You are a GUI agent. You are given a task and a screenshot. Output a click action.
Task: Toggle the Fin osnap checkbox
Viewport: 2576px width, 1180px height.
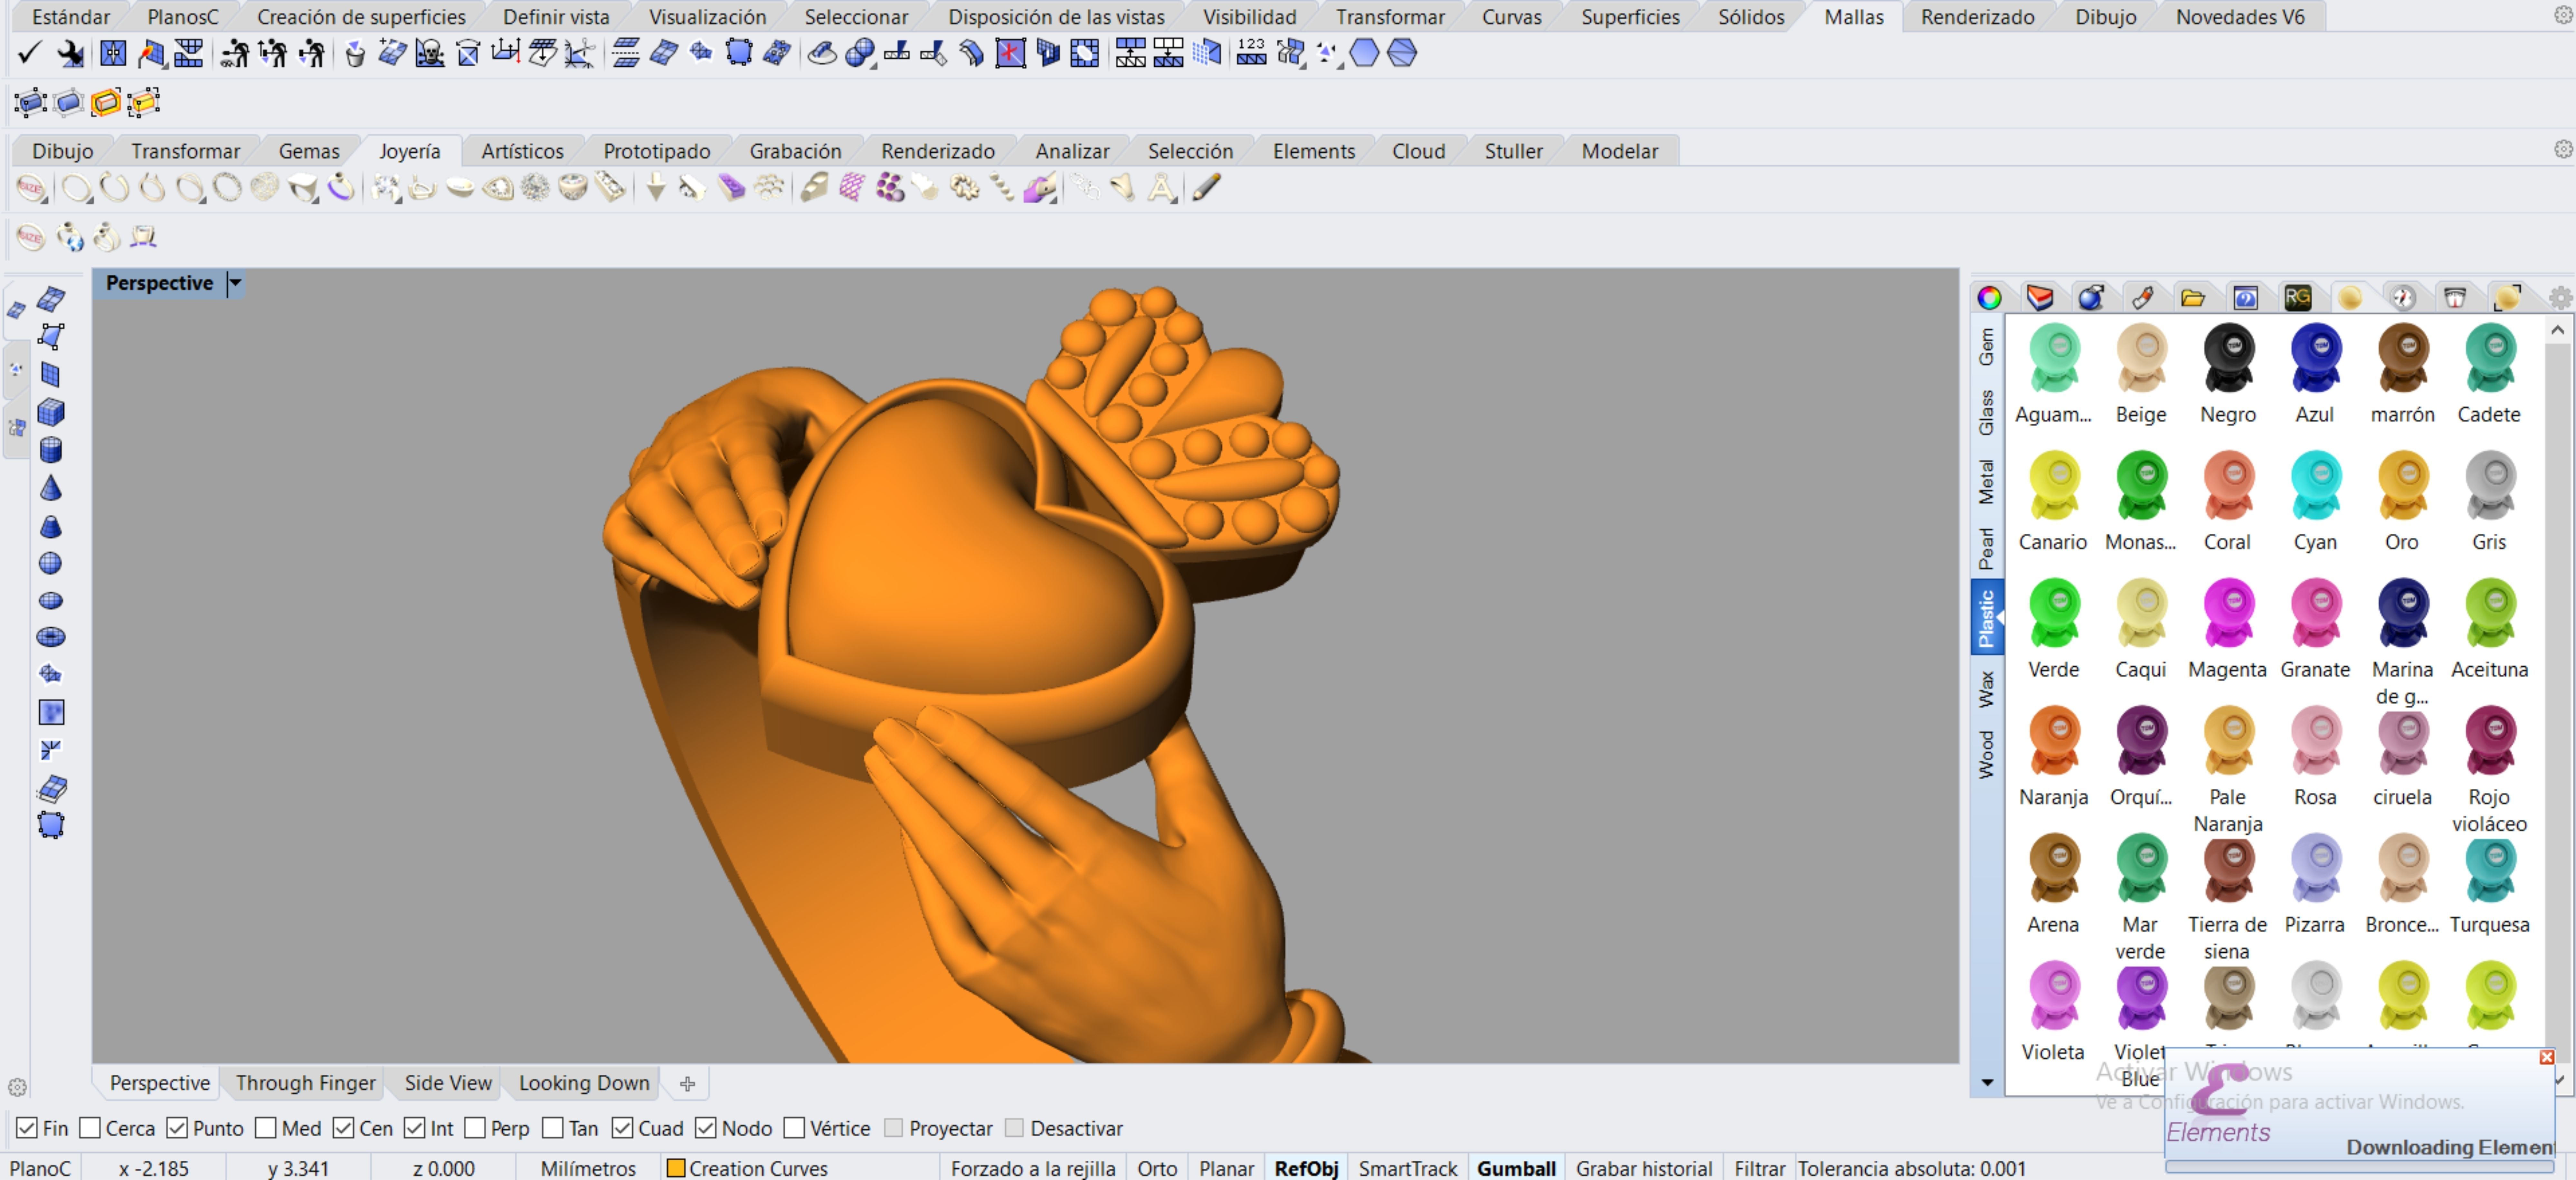(27, 1128)
